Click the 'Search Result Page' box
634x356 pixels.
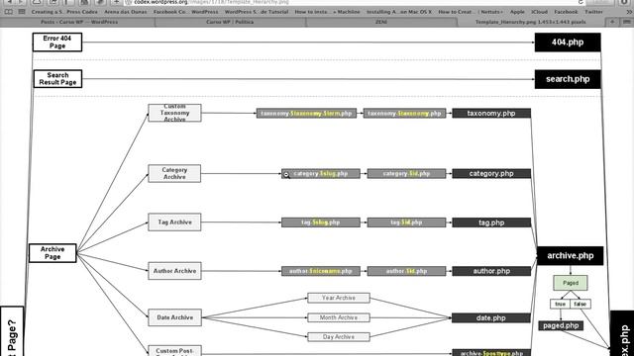pyautogui.click(x=57, y=79)
